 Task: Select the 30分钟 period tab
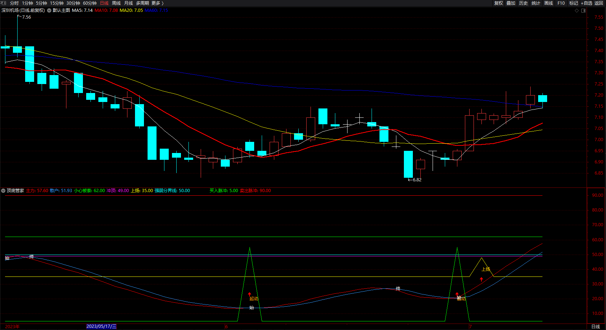(73, 3)
